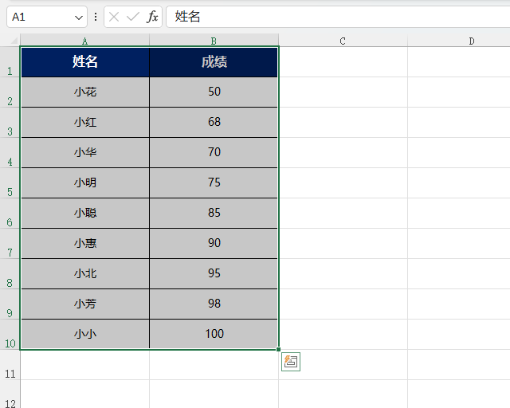Image resolution: width=510 pixels, height=408 pixels.
Task: Select row 1 header
Action: point(10,62)
